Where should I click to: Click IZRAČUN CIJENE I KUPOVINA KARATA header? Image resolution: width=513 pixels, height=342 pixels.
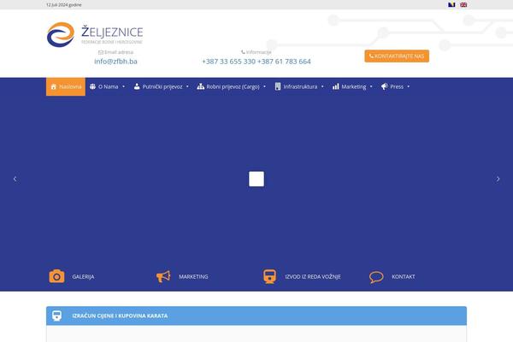256,315
